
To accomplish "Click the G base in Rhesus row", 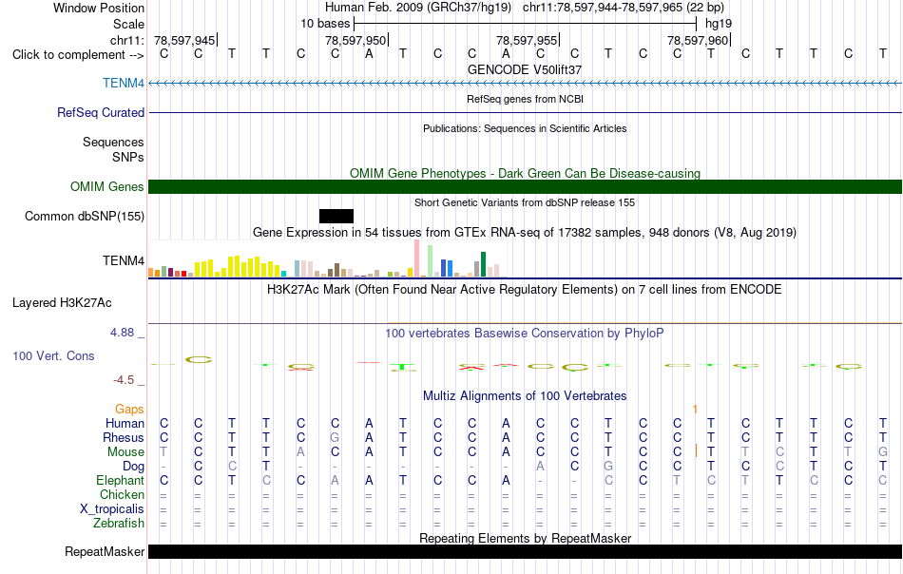I will [335, 437].
